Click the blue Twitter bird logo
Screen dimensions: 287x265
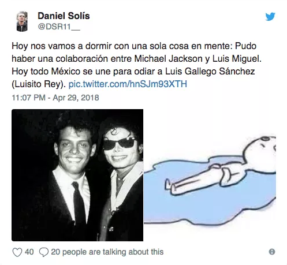(x=270, y=17)
